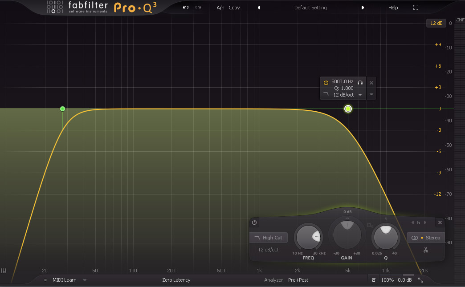
Task: Toggle band bypass power button in control panel
Action: coord(254,222)
